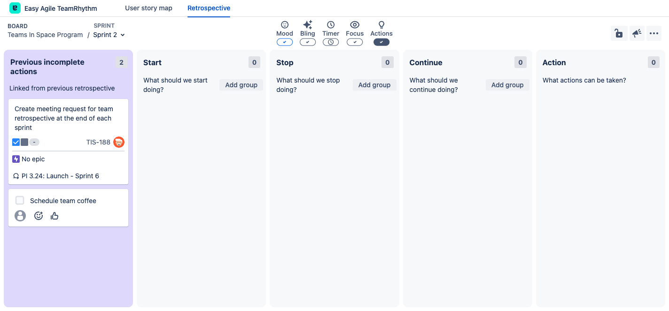The width and height of the screenshot is (669, 311).
Task: Click the Easy Agile TeamRhythm logo icon
Action: click(x=15, y=8)
